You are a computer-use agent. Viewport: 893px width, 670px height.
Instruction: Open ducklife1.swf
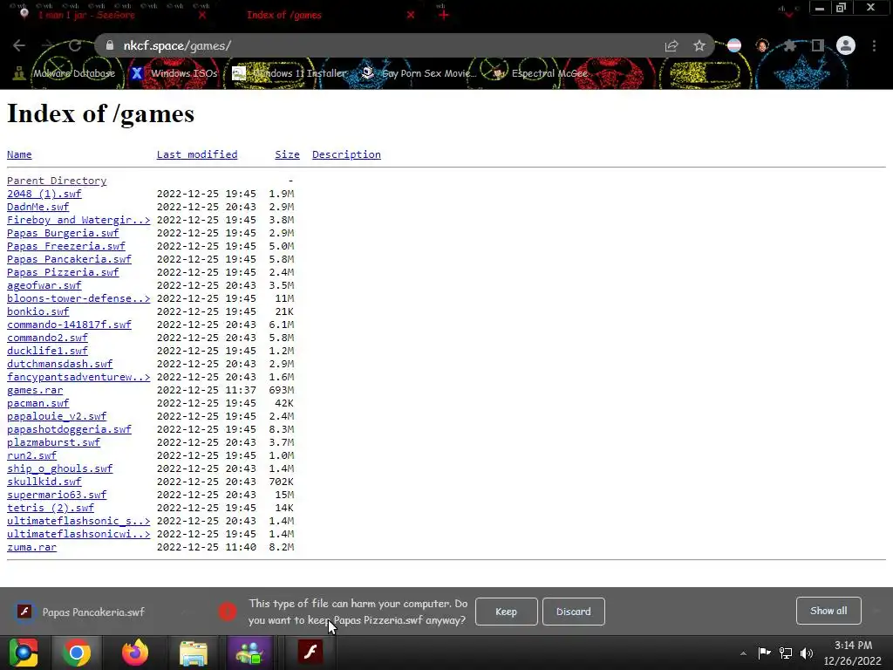tap(47, 351)
